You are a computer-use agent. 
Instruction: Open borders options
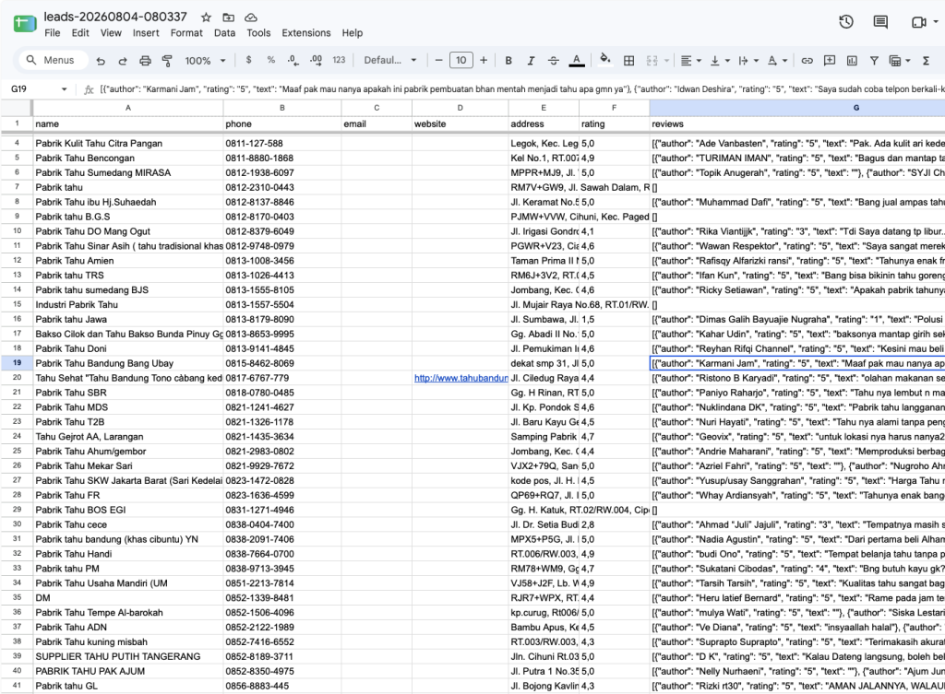(628, 60)
